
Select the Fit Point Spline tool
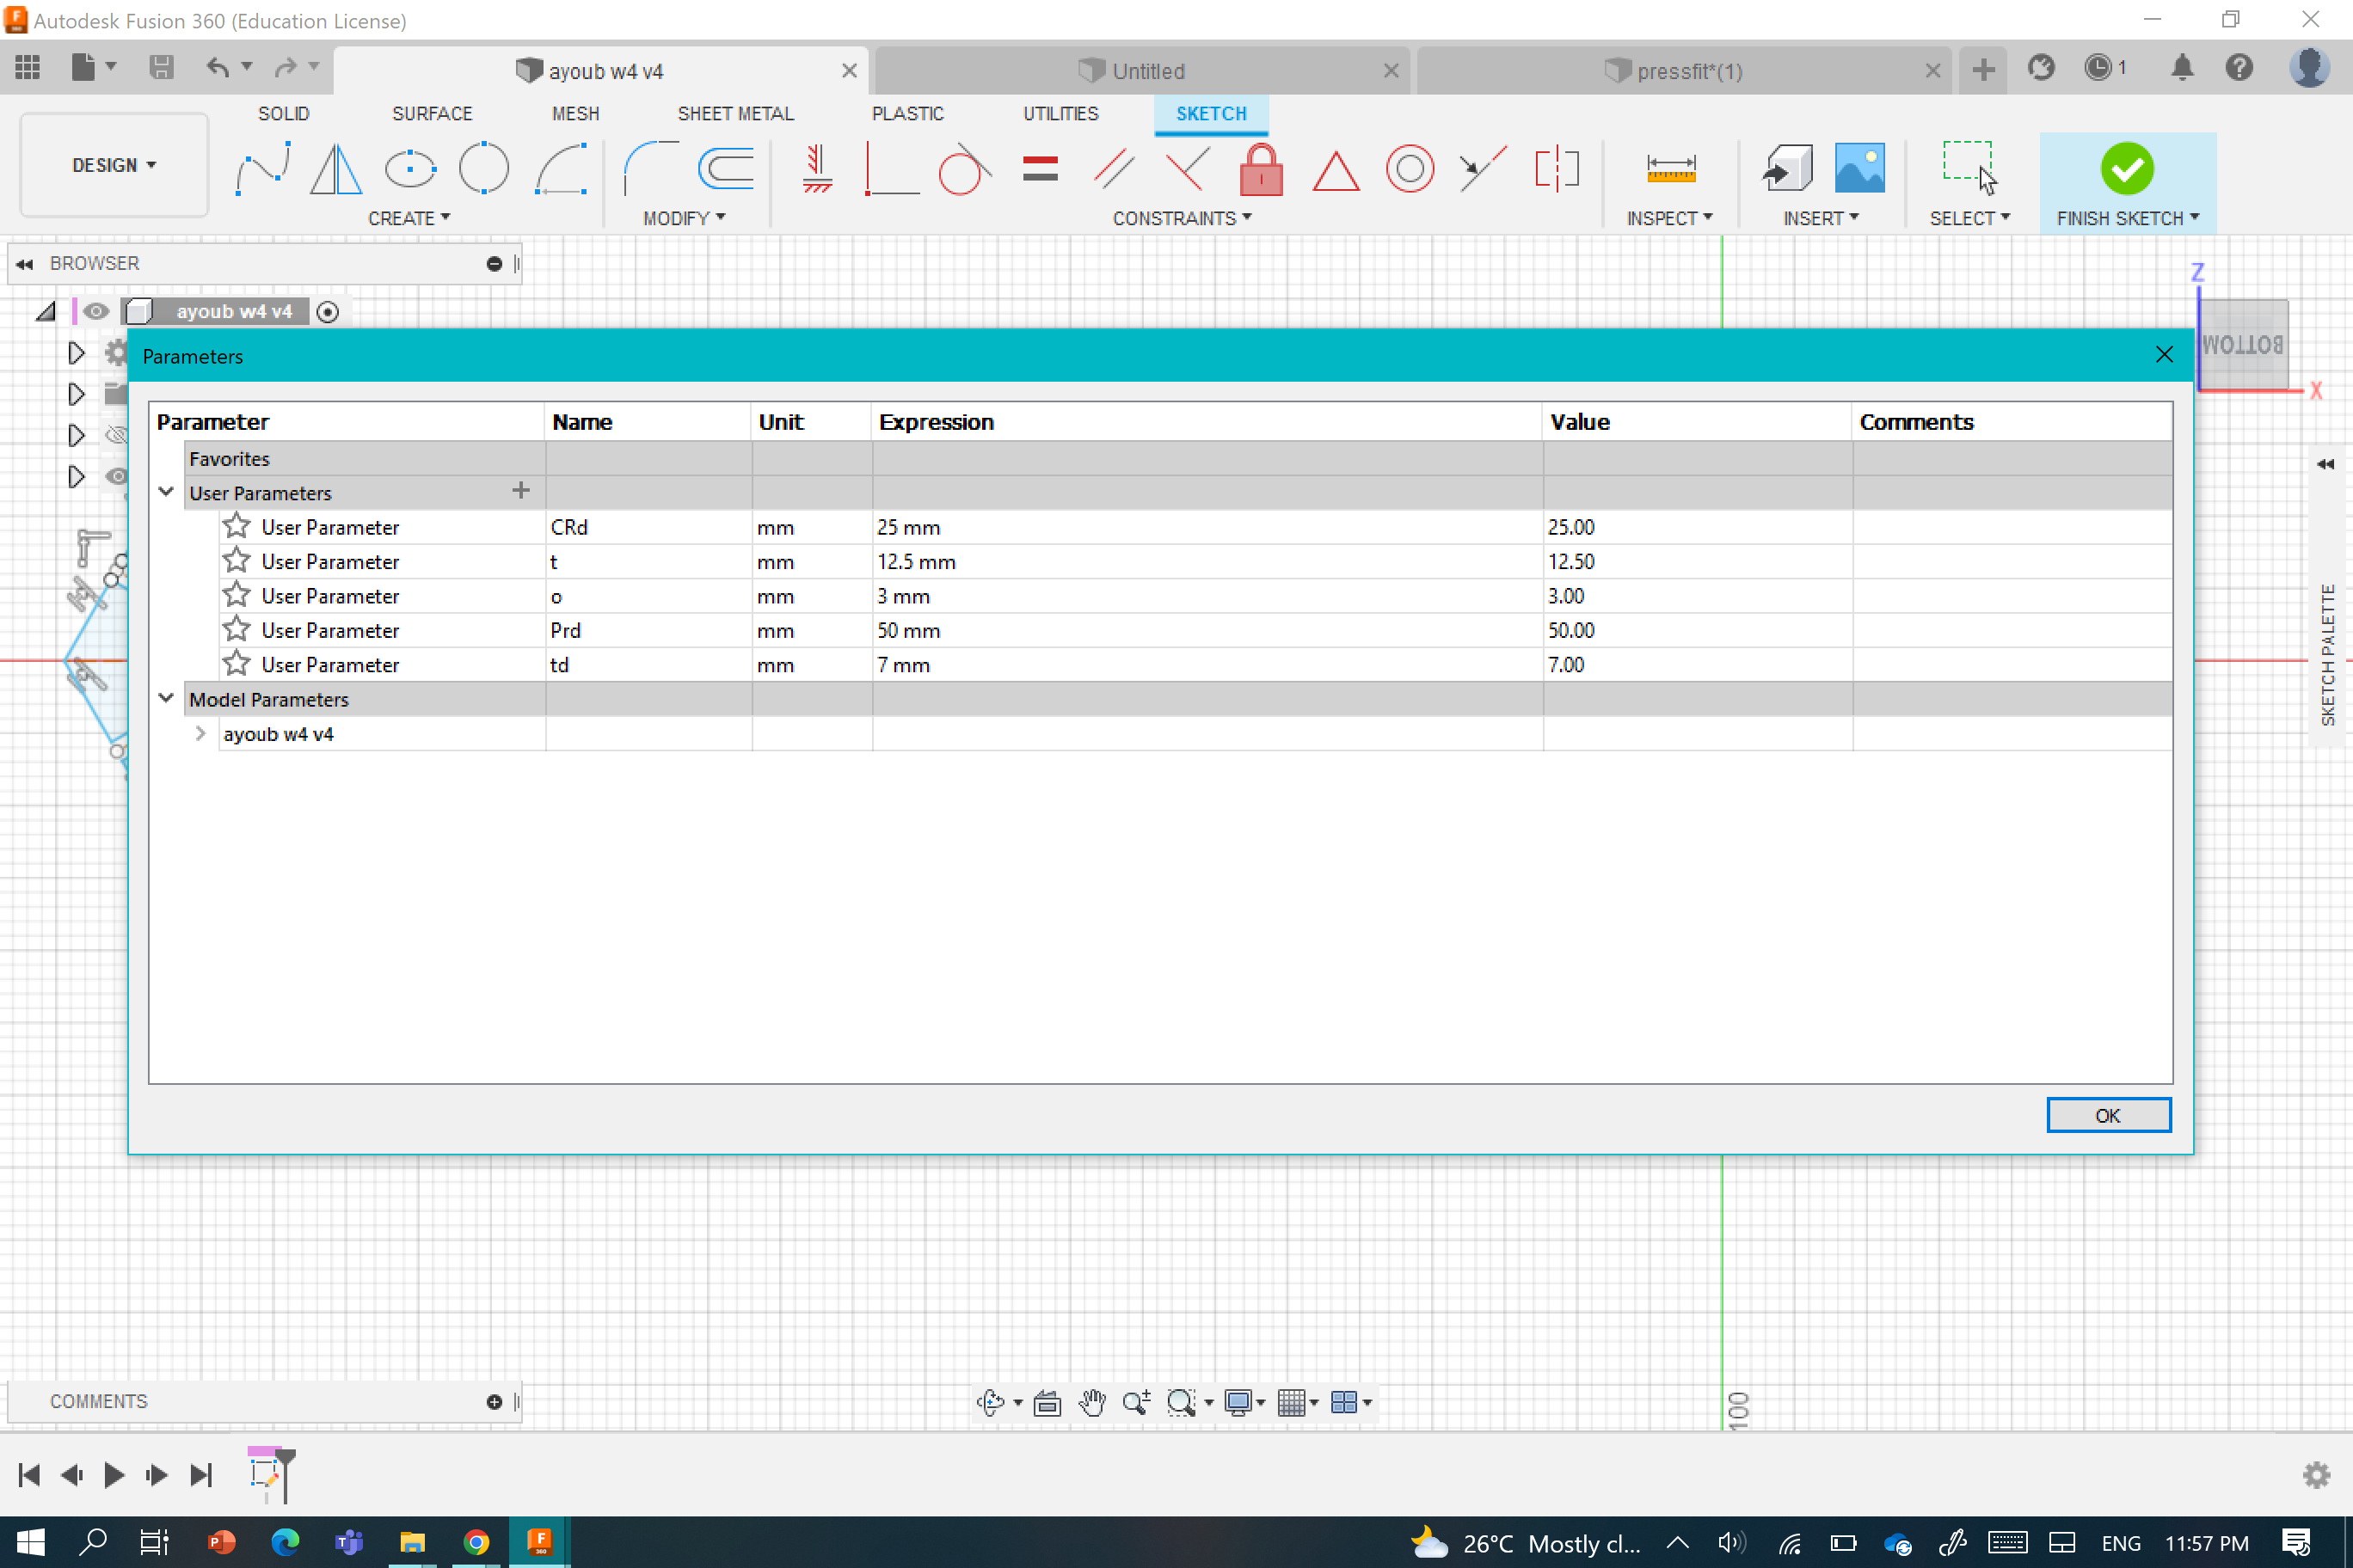(263, 168)
